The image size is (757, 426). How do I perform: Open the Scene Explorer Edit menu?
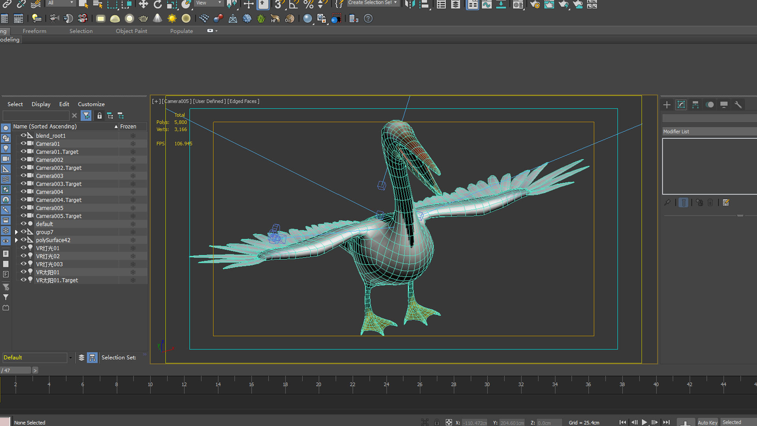click(64, 104)
